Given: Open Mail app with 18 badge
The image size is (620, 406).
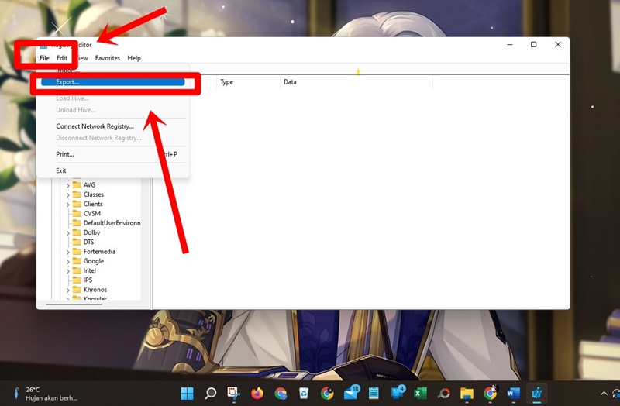Looking at the screenshot, I should coord(351,393).
